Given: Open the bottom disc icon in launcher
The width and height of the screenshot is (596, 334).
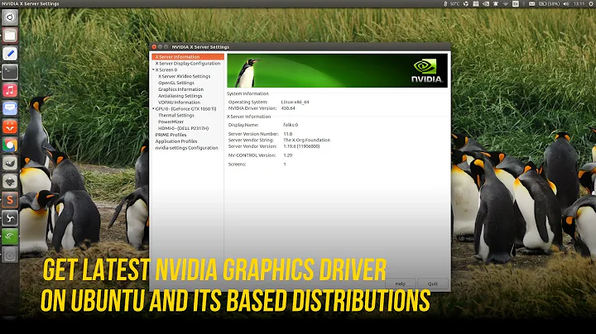Looking at the screenshot, I should 10,255.
